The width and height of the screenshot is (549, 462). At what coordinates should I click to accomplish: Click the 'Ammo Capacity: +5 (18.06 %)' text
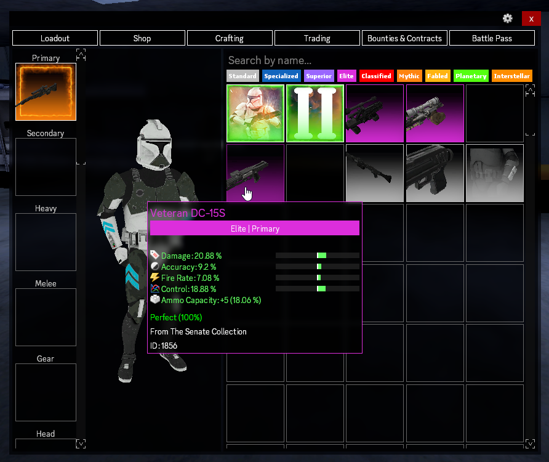[211, 301]
